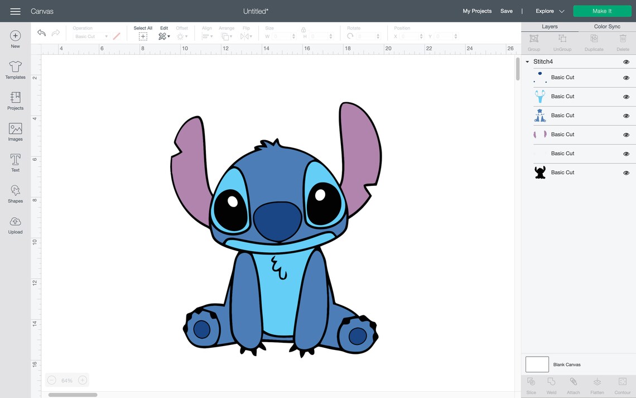This screenshot has width=636, height=398.
Task: Click the Make It button
Action: pos(602,11)
